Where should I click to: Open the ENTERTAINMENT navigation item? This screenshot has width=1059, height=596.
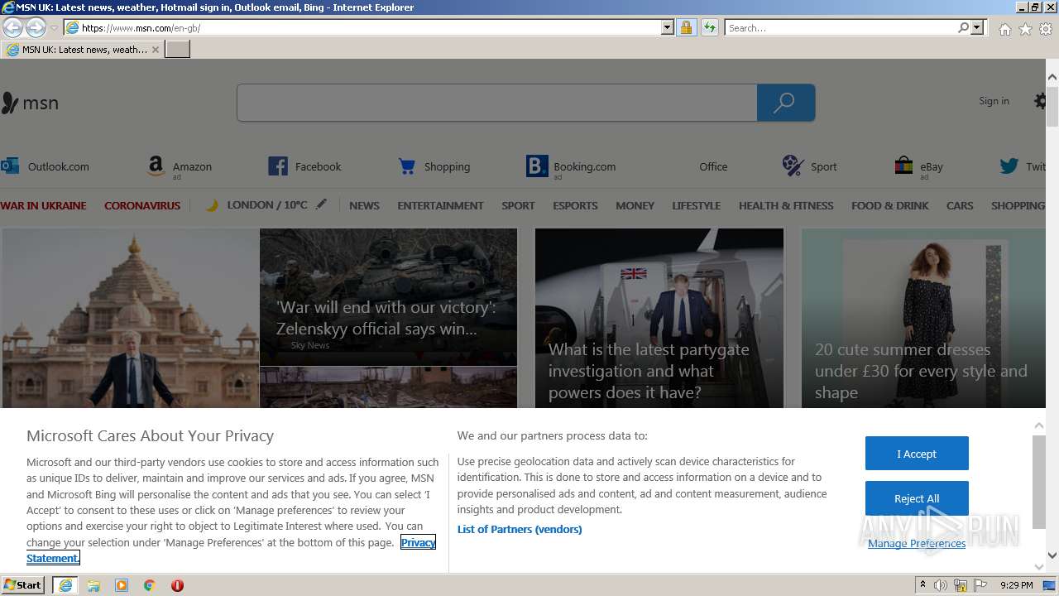tap(440, 205)
